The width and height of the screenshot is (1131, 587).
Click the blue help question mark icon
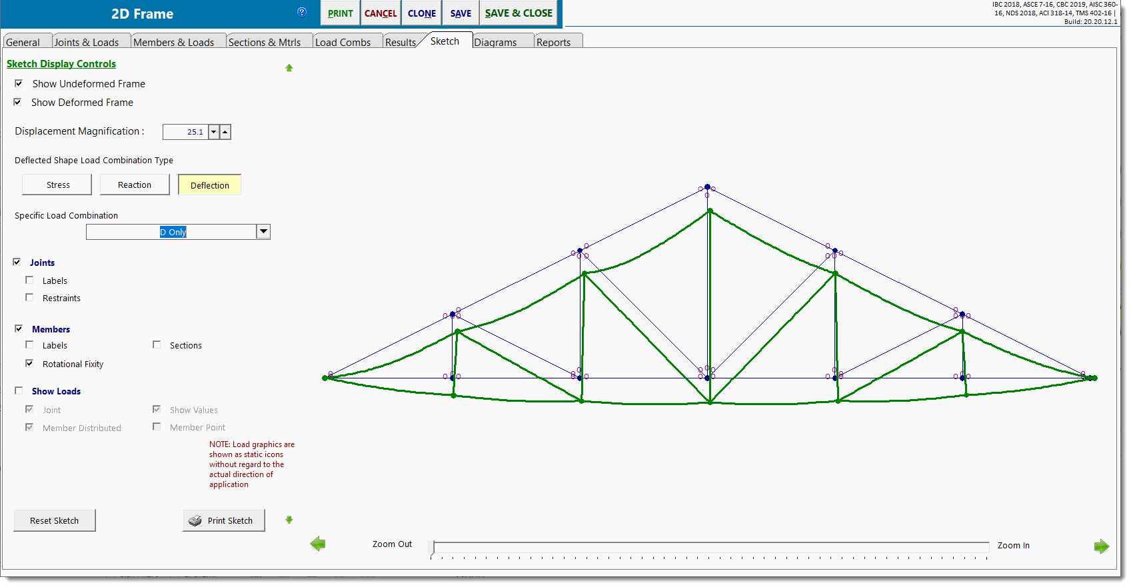(302, 12)
